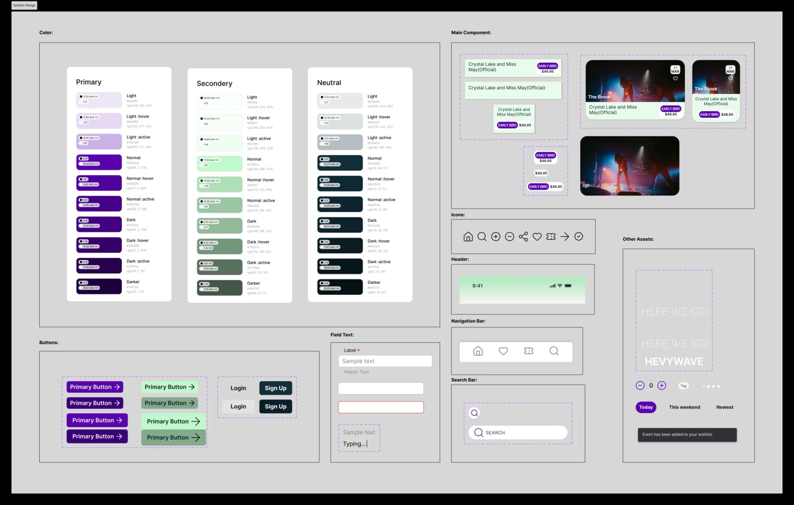Image resolution: width=794 pixels, height=505 pixels.
Task: Open search icon in the Navigation Bar
Action: 554,351
